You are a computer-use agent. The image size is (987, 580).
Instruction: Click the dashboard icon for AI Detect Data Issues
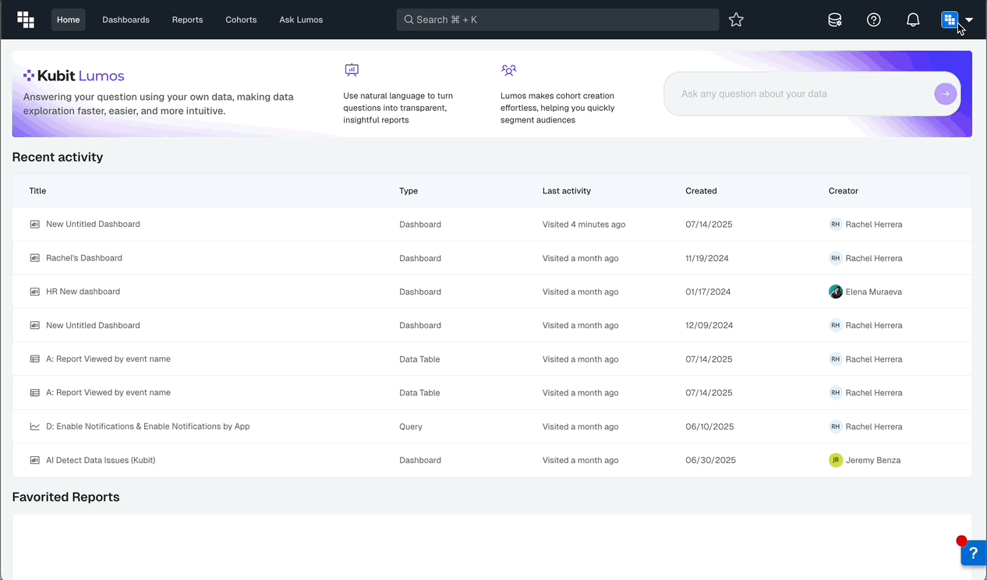34,460
